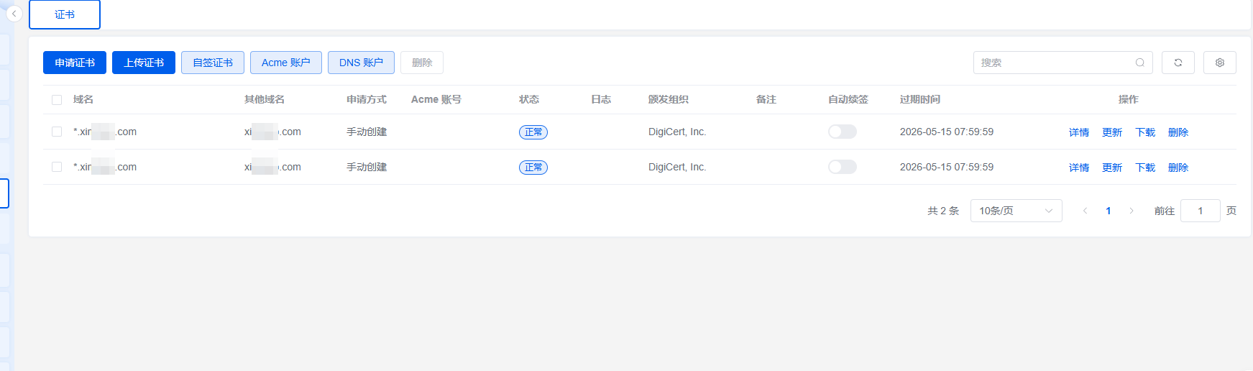Click the 申请证书 button

pyautogui.click(x=75, y=63)
